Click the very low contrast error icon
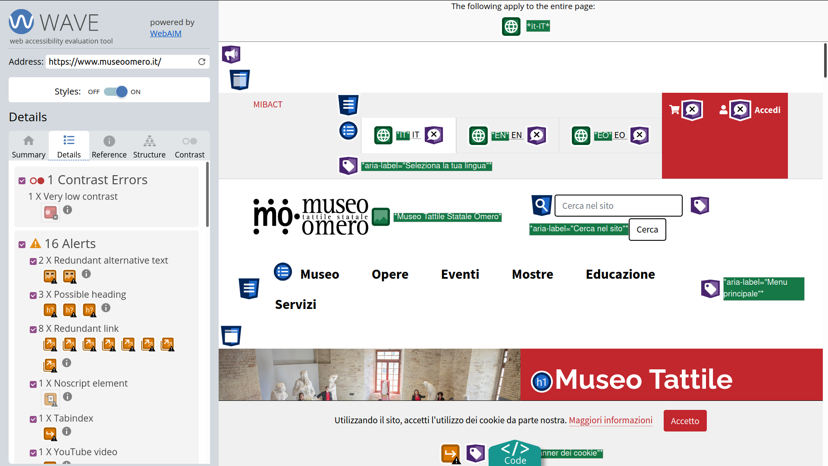Image resolution: width=828 pixels, height=466 pixels. tap(50, 212)
